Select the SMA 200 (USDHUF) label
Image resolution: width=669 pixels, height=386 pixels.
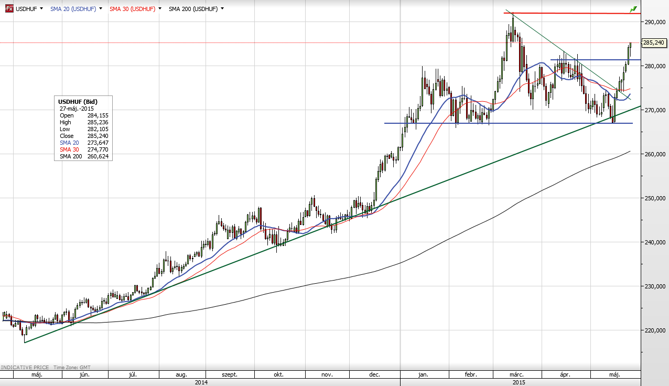pyautogui.click(x=193, y=9)
